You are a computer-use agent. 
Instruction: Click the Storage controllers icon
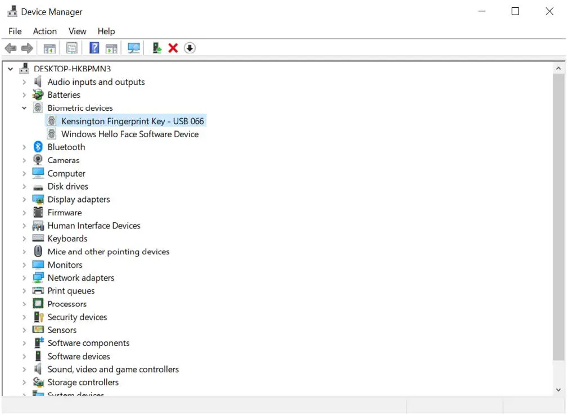coord(38,382)
